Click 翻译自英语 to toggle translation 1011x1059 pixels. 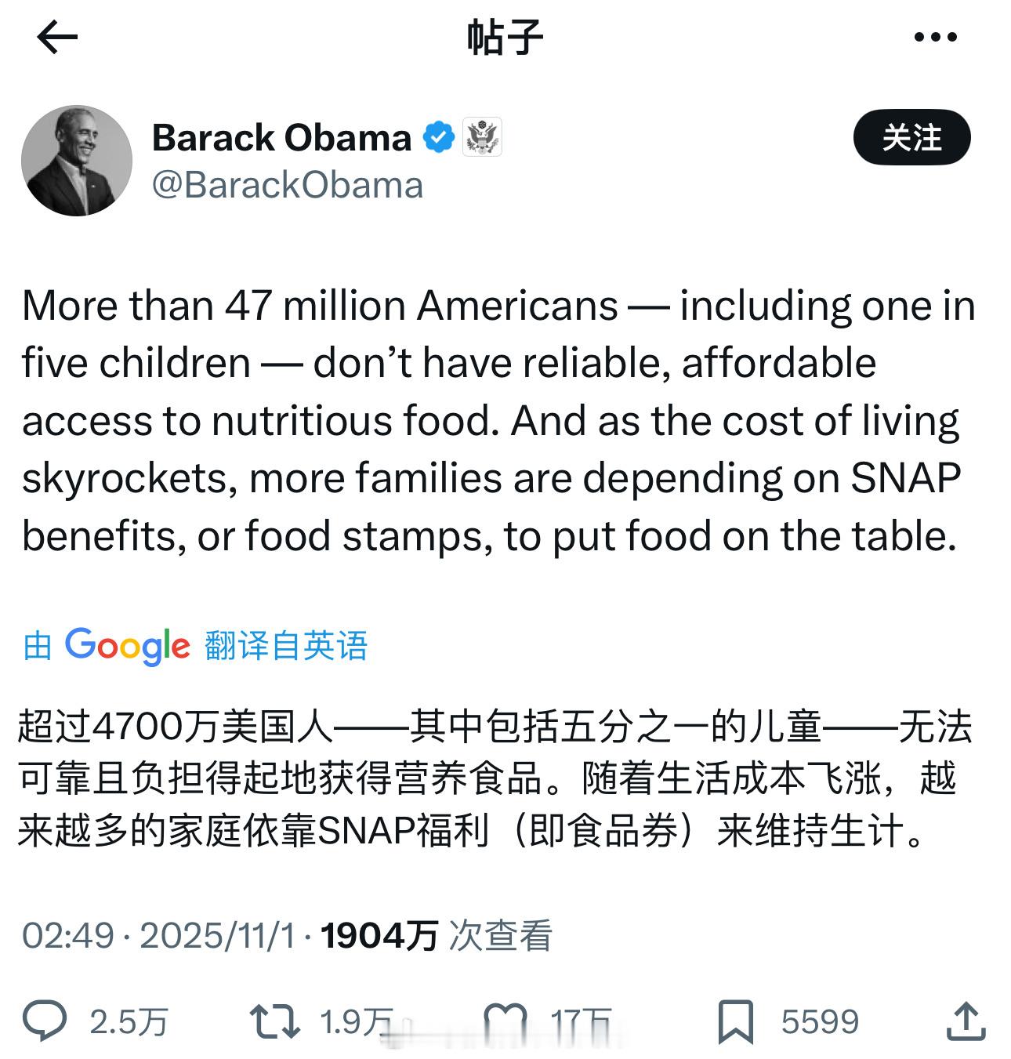pos(286,645)
